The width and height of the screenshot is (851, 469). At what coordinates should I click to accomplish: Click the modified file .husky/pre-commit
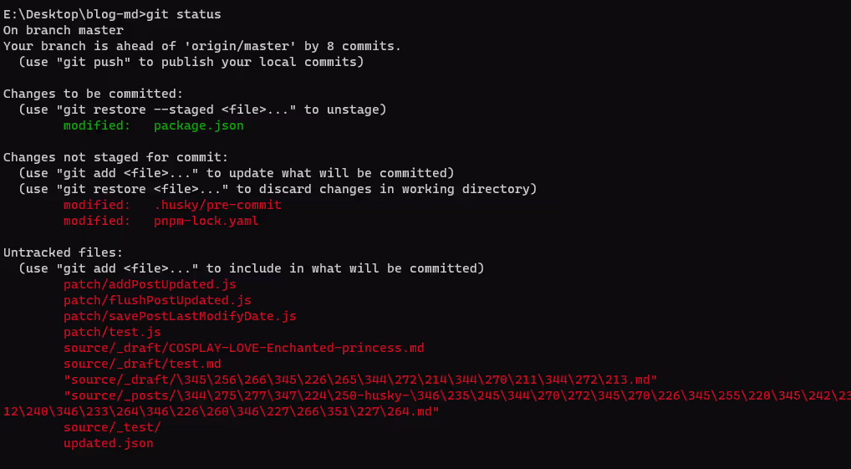[217, 205]
